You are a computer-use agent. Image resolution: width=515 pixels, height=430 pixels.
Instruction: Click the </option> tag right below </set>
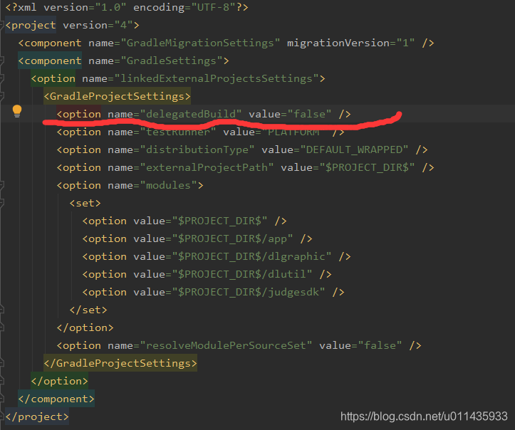(x=85, y=327)
